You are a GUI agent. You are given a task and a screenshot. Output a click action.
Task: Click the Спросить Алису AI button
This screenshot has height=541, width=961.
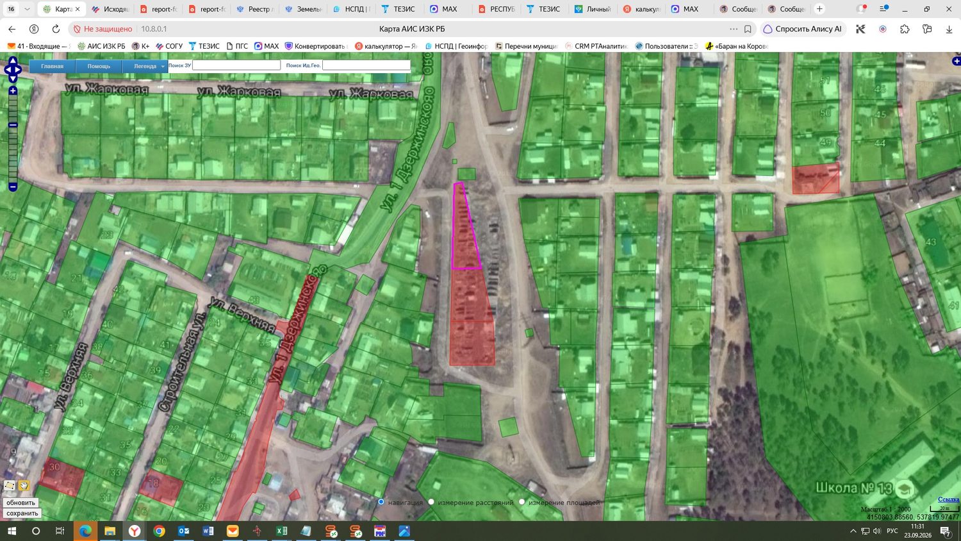pos(803,29)
